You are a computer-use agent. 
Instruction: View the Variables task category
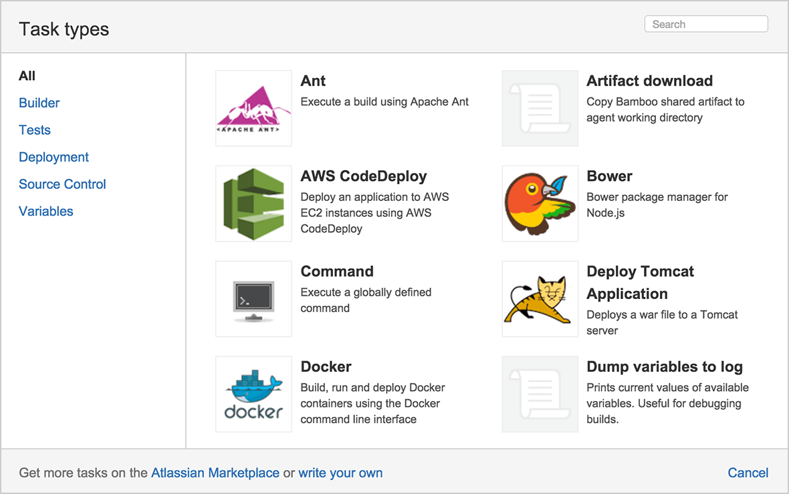click(x=45, y=211)
